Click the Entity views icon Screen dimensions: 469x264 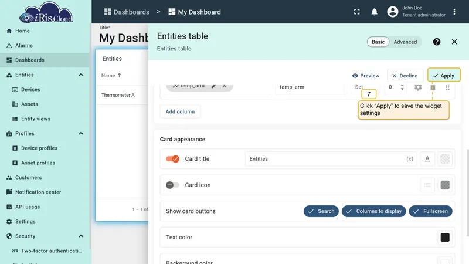(15, 119)
